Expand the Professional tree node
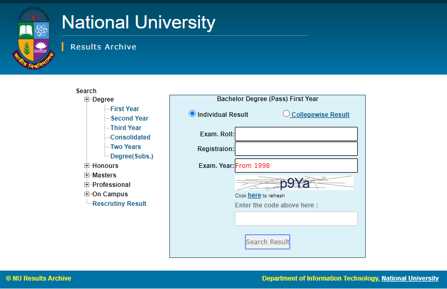 [87, 185]
